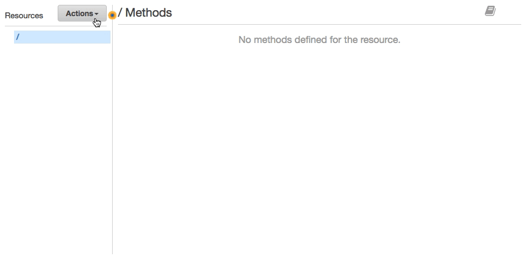
Task: Open the documentation book icon
Action: tap(490, 11)
